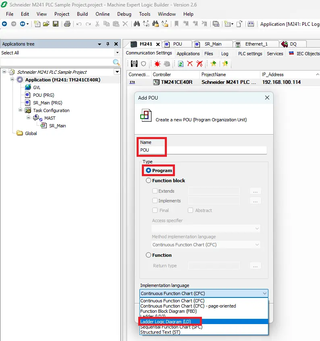Open the Build menu
320x341 pixels.
pos(82,14)
